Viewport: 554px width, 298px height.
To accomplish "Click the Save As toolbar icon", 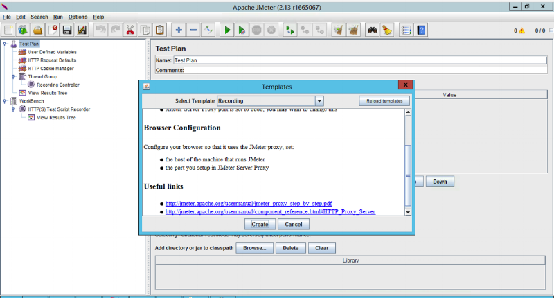I will (82, 30).
